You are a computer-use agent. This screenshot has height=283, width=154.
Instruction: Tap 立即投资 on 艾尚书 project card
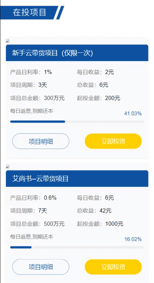(113, 267)
